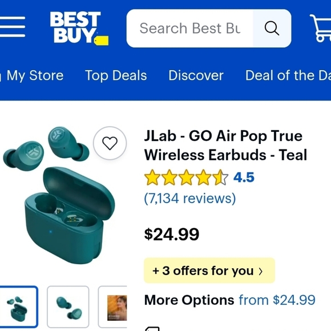
Task: Click the Best Buy logo
Action: 79,28
